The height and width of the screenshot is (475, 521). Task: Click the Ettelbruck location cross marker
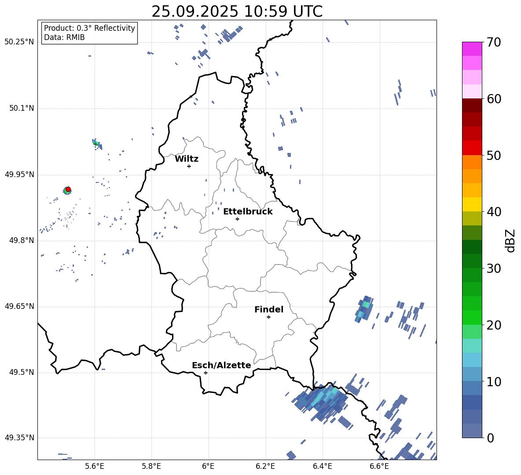(x=237, y=219)
